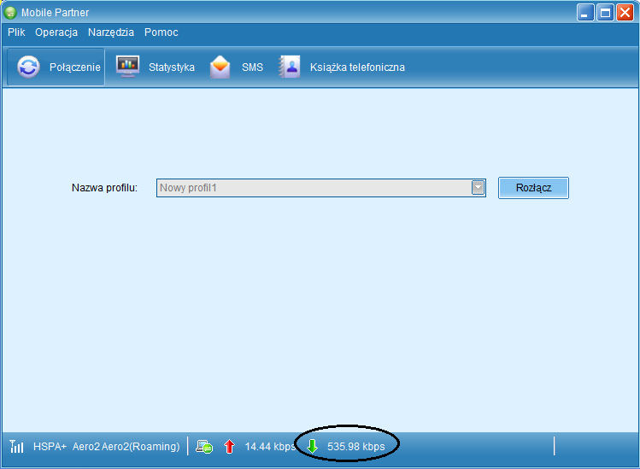Expand the profile name dropdown arrow
640x469 pixels.
point(479,187)
